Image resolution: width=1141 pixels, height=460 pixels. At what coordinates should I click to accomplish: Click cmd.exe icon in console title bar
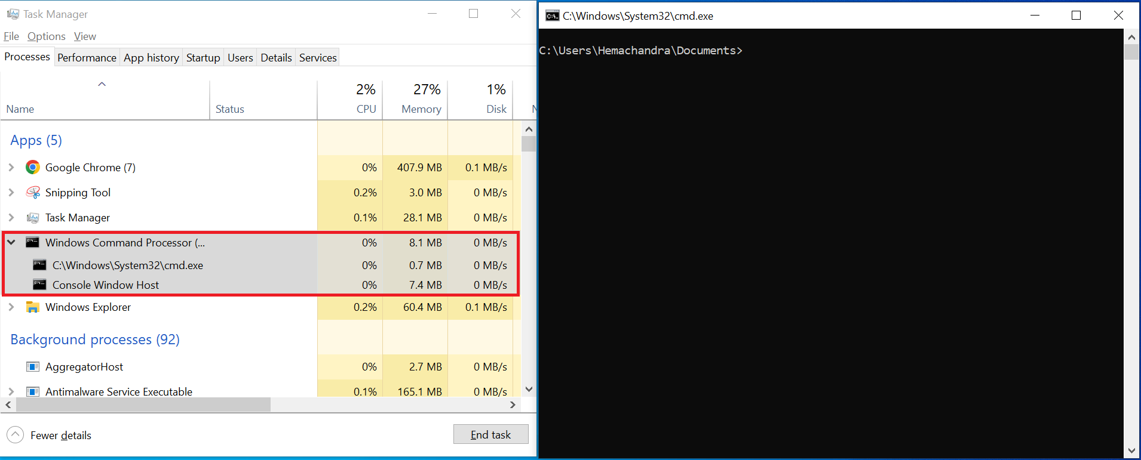[x=553, y=16]
